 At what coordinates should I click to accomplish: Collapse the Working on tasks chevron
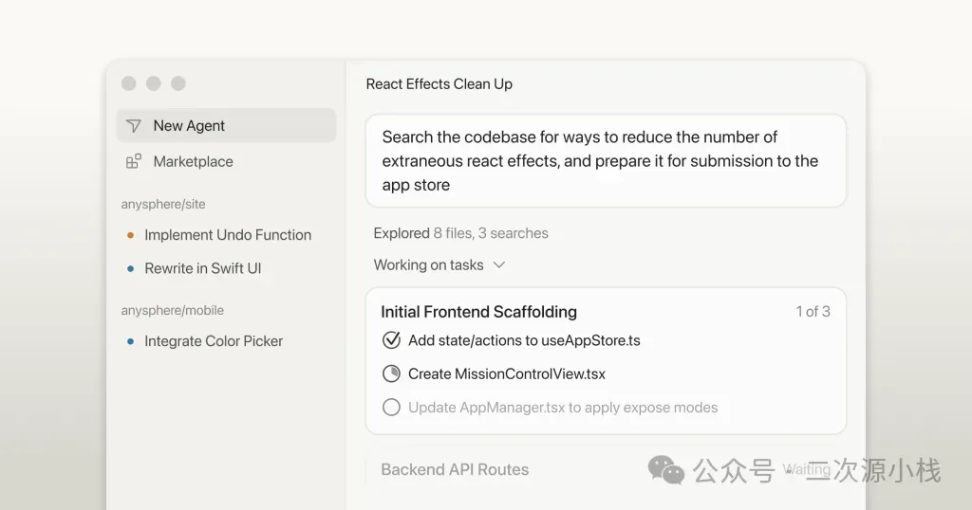pos(499,265)
